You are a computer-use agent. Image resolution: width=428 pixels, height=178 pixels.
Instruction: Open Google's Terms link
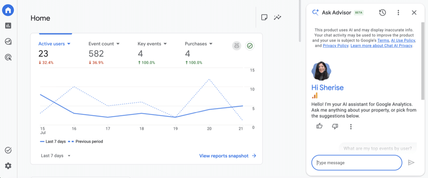(x=383, y=40)
